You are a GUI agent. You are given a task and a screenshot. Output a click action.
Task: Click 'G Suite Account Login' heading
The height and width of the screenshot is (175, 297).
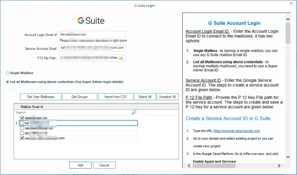[234, 23]
